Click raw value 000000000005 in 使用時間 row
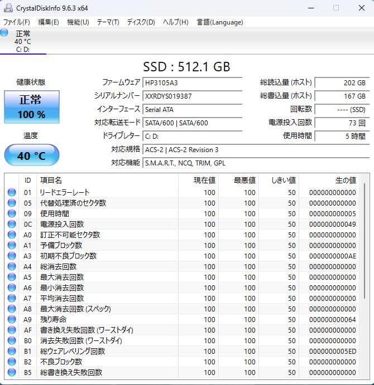Image resolution: width=374 pixels, height=385 pixels. point(333,213)
